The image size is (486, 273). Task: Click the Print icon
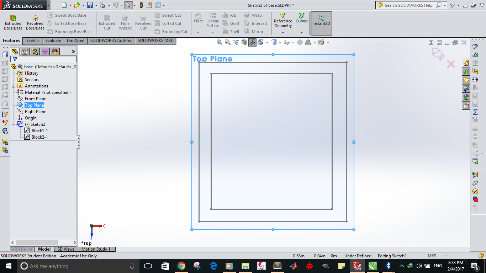click(102, 5)
